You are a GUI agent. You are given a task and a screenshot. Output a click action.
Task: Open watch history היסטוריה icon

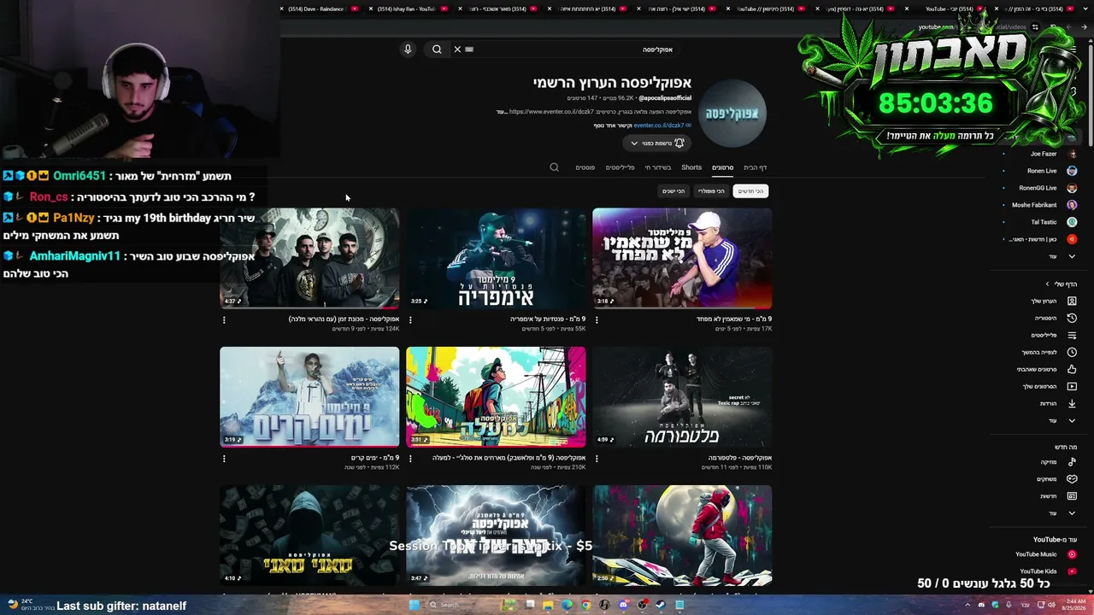click(x=1072, y=319)
